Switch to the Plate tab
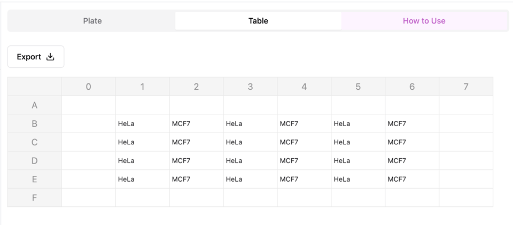This screenshot has height=225, width=513. point(92,21)
